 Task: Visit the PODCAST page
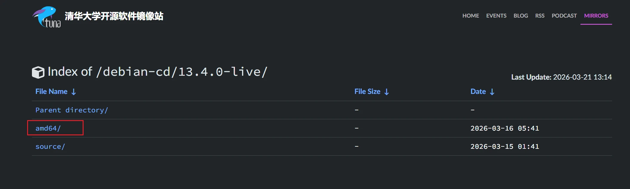564,16
